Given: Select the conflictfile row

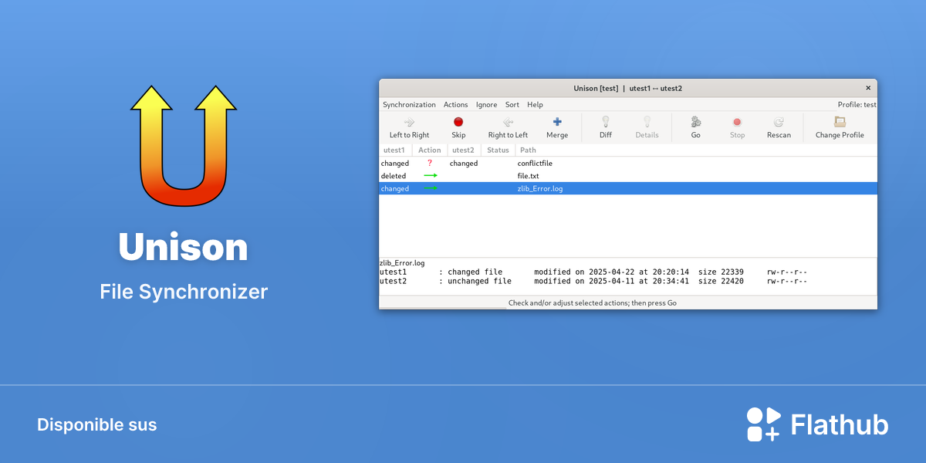Looking at the screenshot, I should coord(628,164).
